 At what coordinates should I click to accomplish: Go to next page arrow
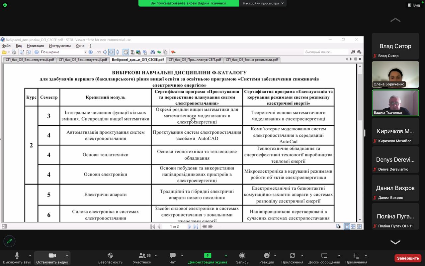(190, 226)
